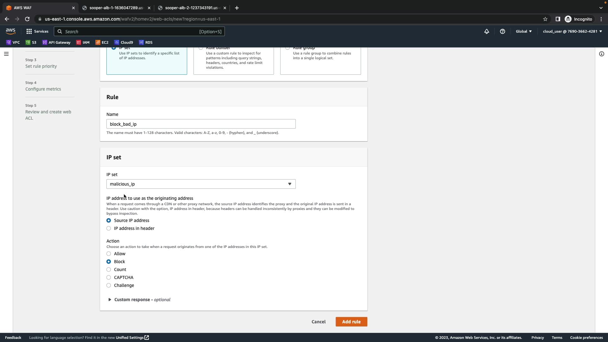The image size is (608, 342).
Task: Select the Allow action radio button
Action: click(109, 254)
